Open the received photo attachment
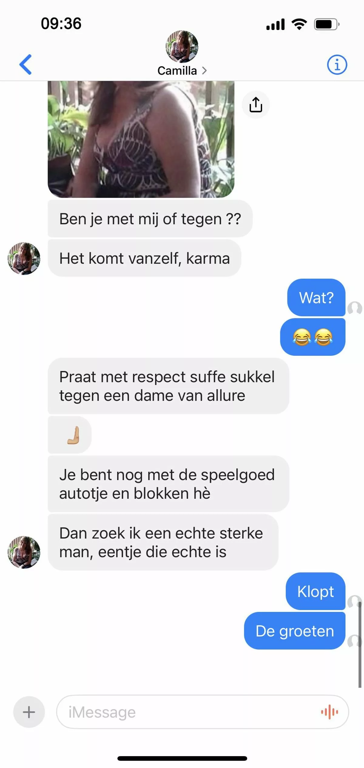Viewport: 364px width, 768px height. (x=141, y=139)
